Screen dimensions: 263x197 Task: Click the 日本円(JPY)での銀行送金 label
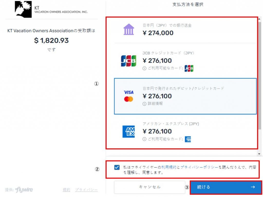tap(167, 25)
